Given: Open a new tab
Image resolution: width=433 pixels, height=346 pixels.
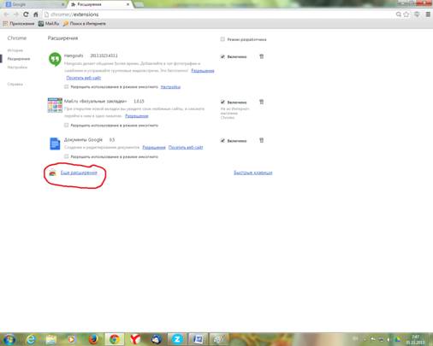Looking at the screenshot, I should tap(139, 4).
